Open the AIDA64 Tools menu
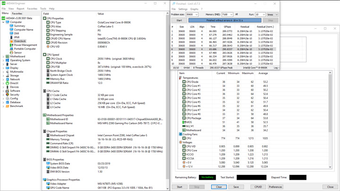The image size is (340, 191). click(x=43, y=8)
